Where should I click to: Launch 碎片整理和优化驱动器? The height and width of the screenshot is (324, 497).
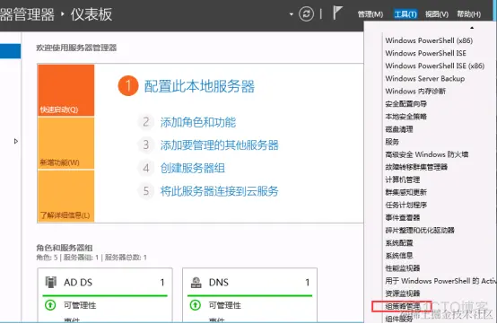(x=420, y=230)
